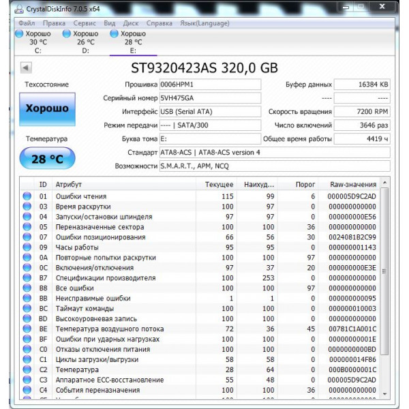Viewport: 409px width, 409px height.
Task: Select raw value 000000014F86
Action: coord(352,359)
